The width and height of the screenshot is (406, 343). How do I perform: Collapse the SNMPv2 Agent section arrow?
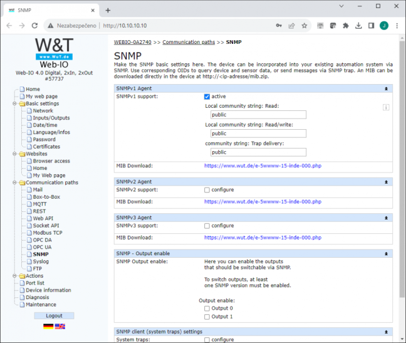pyautogui.click(x=386, y=182)
